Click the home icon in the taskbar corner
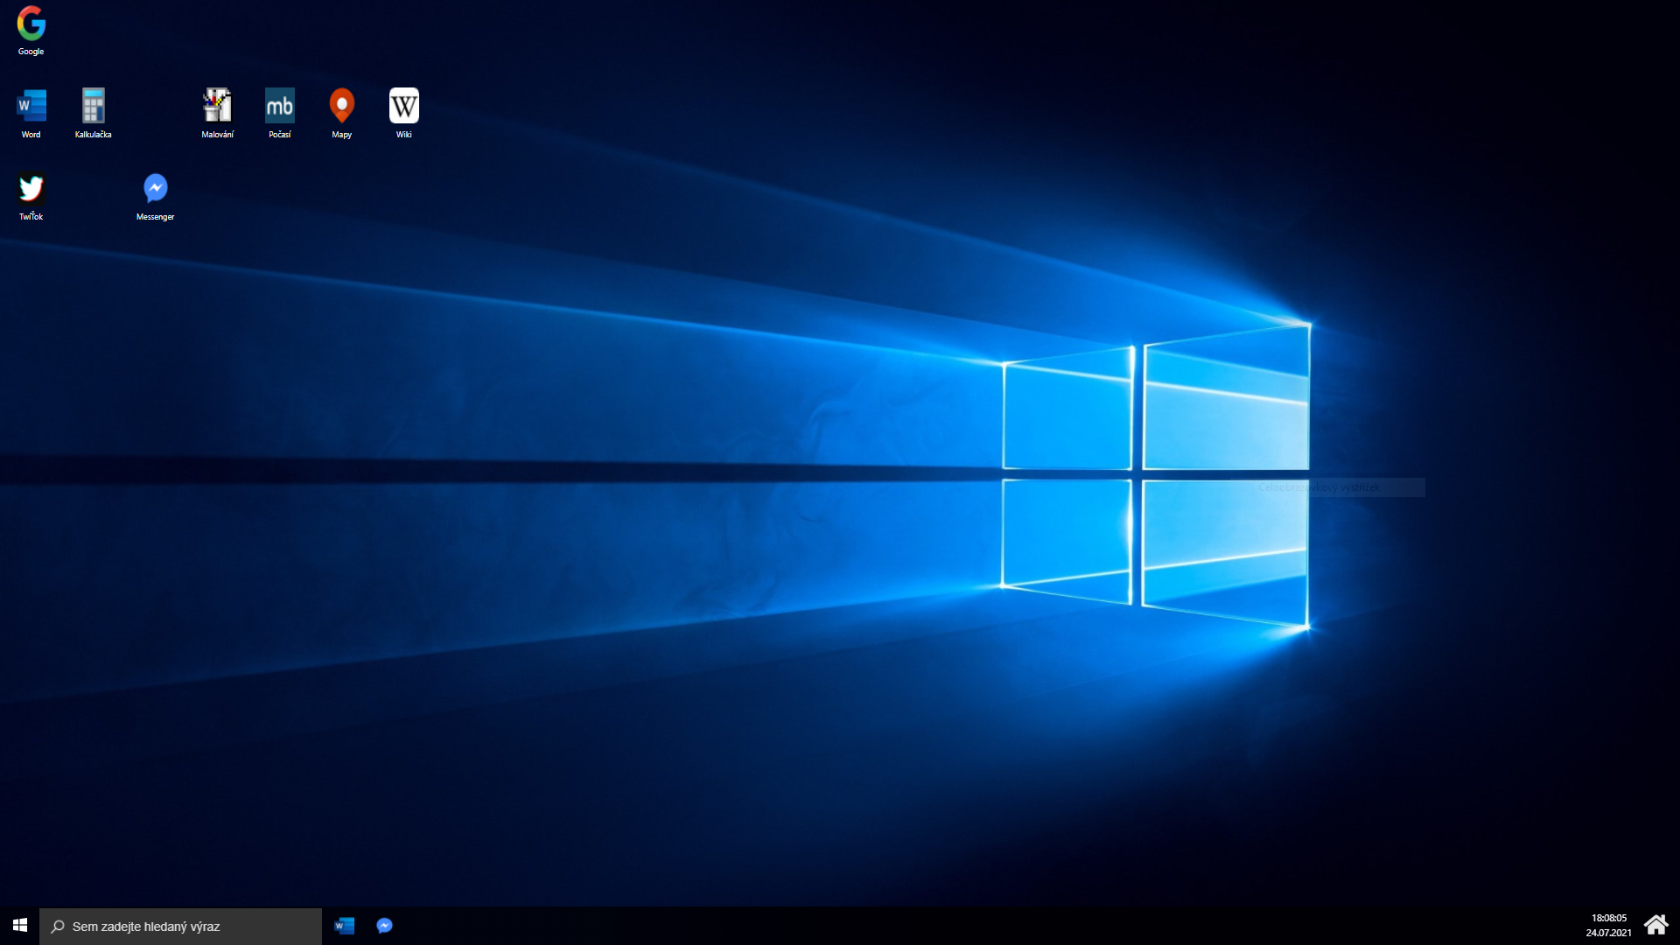Viewport: 1680px width, 945px height. pos(1656,925)
